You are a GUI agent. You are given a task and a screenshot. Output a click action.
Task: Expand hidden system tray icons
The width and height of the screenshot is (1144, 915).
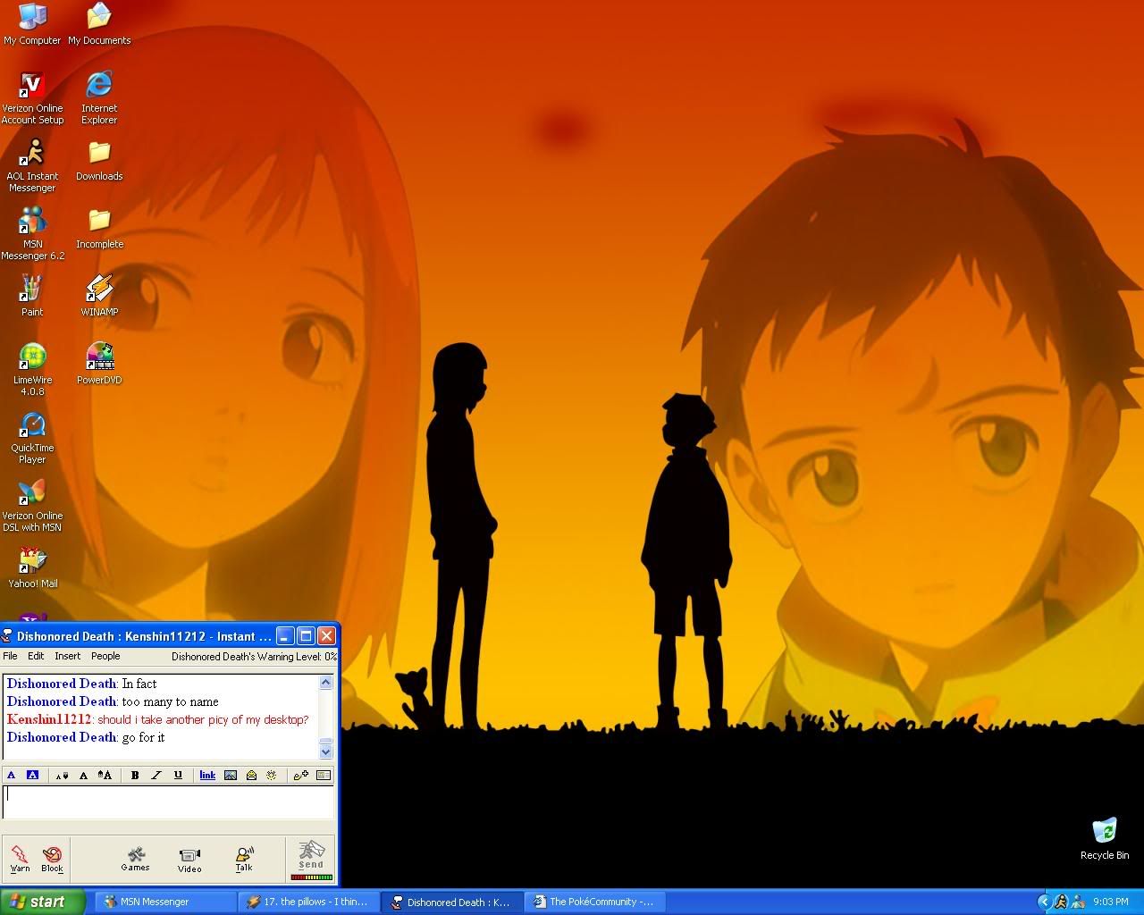pos(1044,902)
